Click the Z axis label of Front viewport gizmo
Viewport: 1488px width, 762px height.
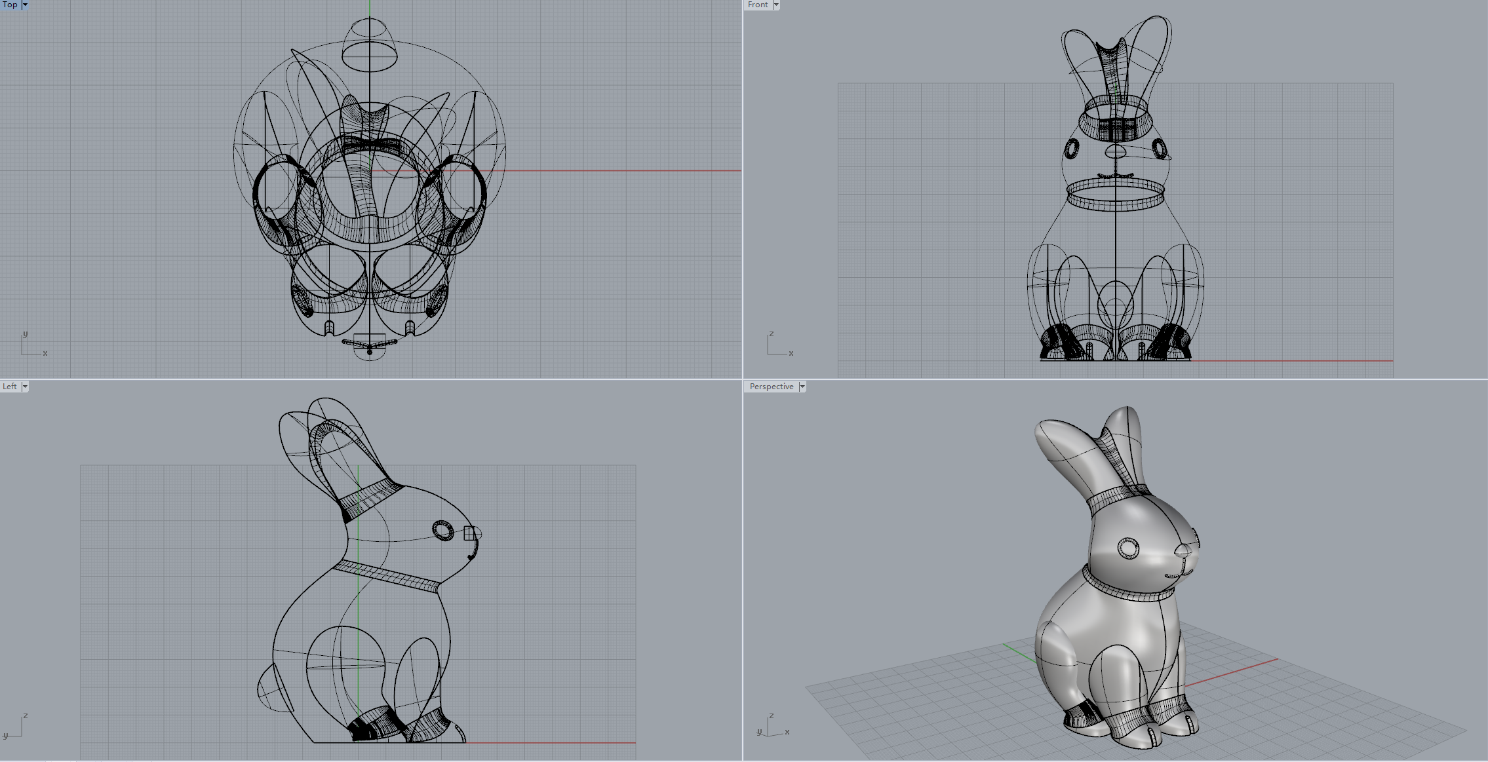point(772,334)
